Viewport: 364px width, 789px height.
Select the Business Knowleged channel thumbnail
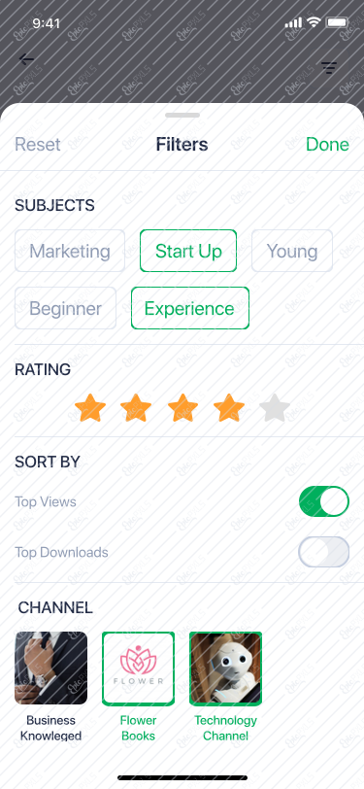(50, 669)
